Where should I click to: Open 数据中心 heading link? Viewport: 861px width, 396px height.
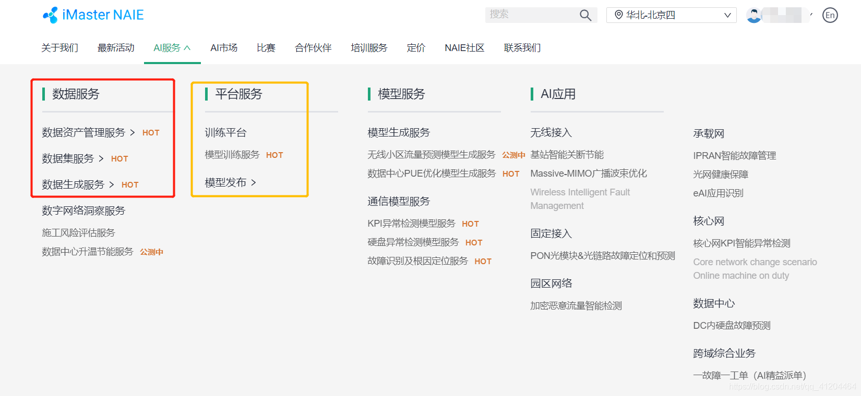point(714,304)
